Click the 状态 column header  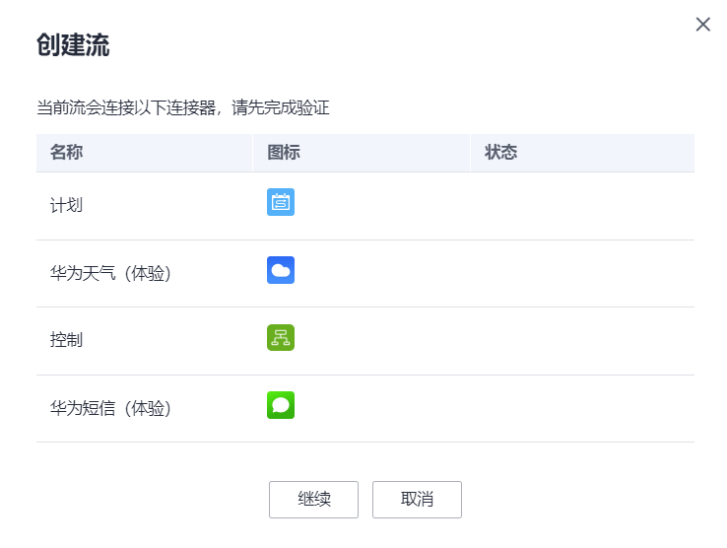click(501, 153)
